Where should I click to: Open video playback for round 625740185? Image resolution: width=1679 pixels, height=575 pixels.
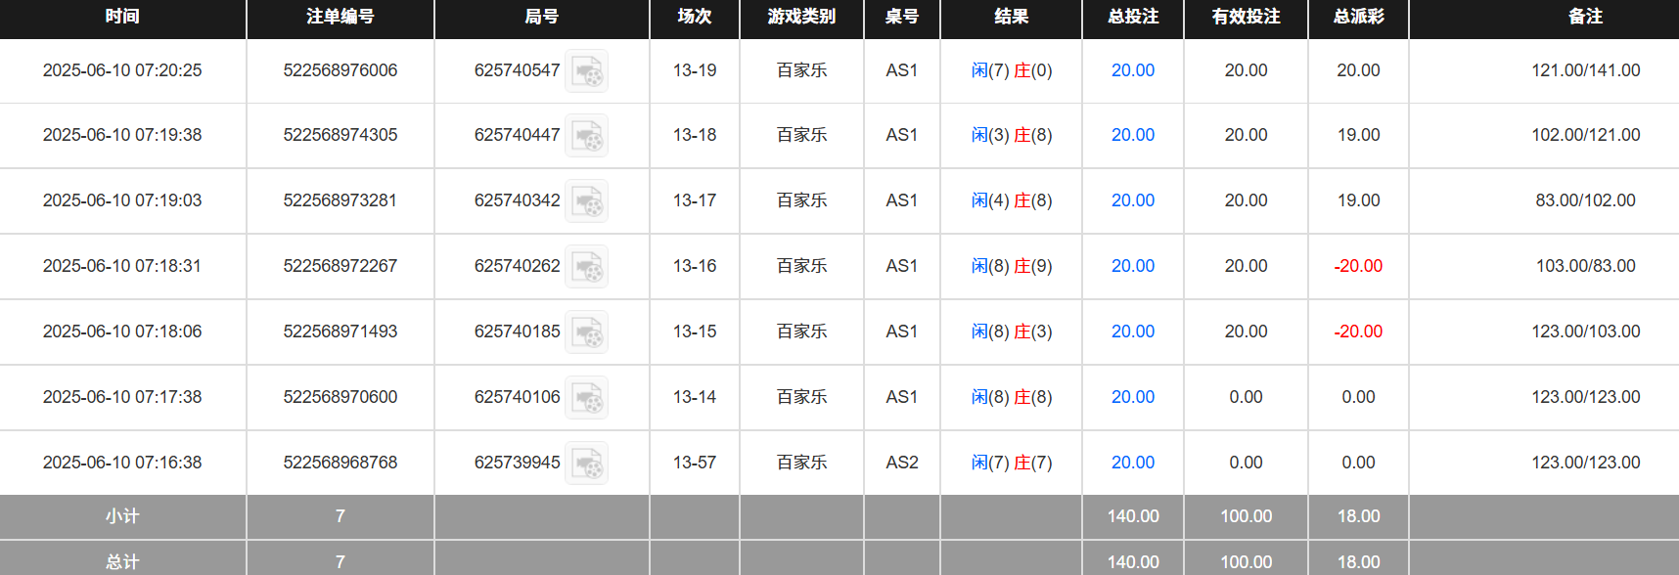click(x=586, y=332)
